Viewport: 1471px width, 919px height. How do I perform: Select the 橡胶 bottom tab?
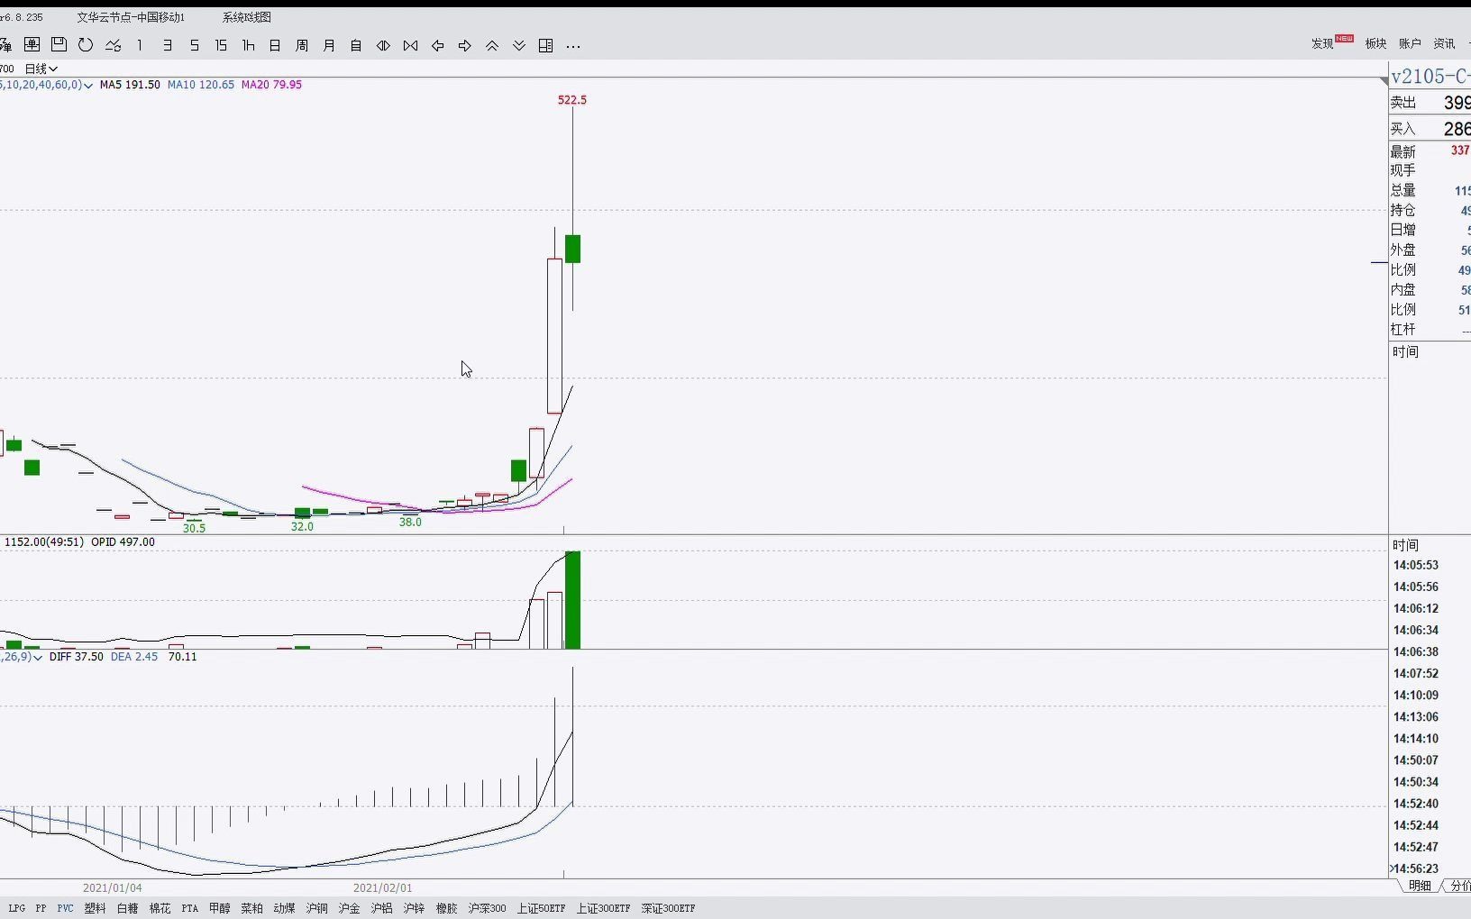[446, 908]
